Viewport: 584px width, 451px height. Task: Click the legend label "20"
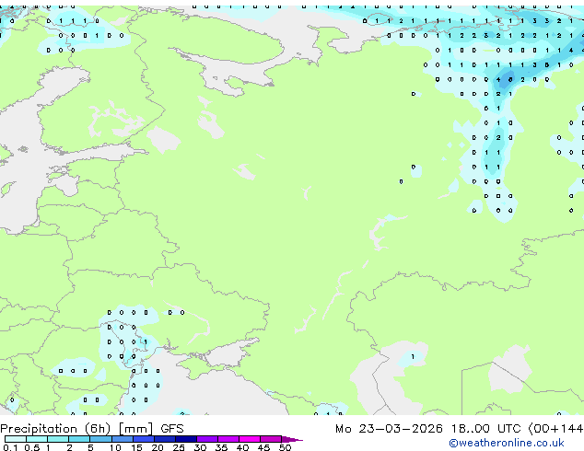tap(158, 447)
